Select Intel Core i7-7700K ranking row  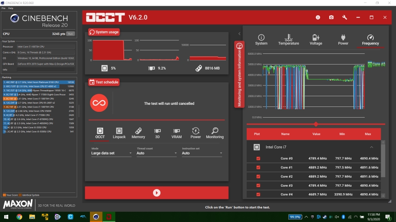pos(39,115)
